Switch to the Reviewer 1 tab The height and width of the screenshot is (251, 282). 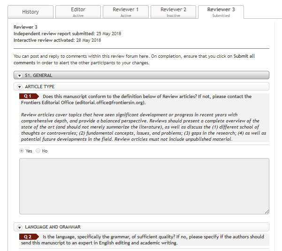126,12
